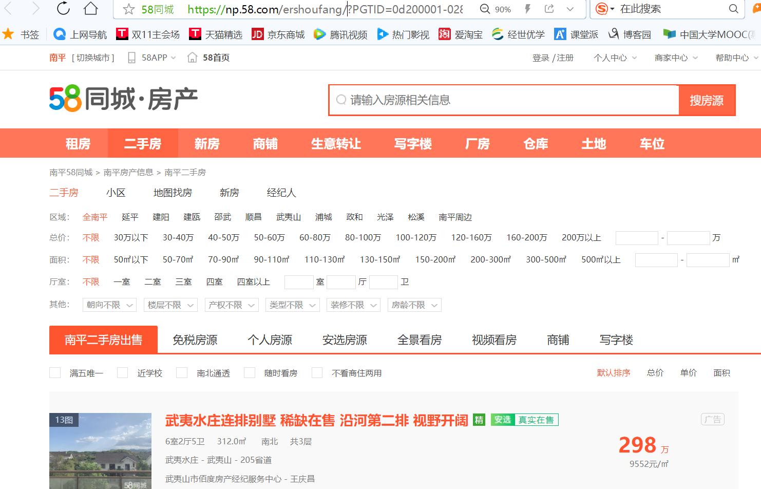
Task: Click the browser search magnifier icon
Action: [x=734, y=9]
